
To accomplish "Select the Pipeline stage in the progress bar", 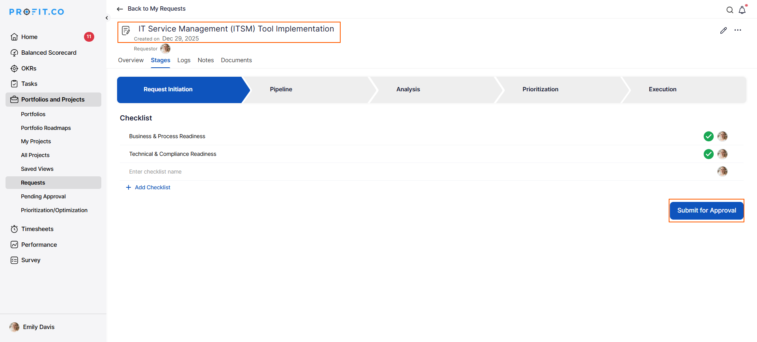I will 281,89.
